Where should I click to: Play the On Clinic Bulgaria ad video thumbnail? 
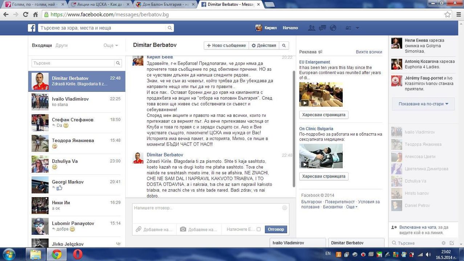coord(321,156)
